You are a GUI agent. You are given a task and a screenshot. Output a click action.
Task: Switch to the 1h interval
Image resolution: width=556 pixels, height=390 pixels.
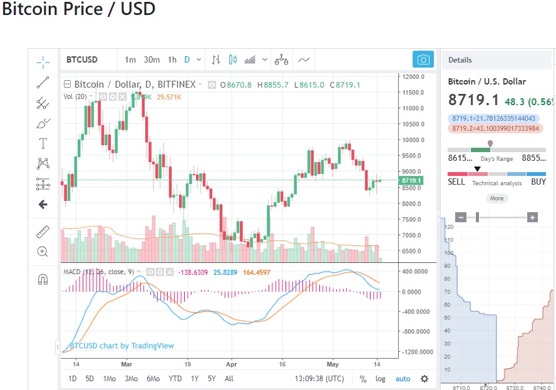(x=172, y=59)
